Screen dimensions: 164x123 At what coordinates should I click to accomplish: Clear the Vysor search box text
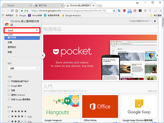tap(37, 30)
